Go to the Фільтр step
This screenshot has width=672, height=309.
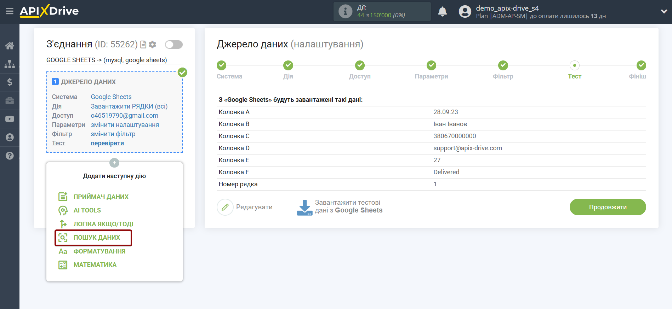click(x=503, y=65)
